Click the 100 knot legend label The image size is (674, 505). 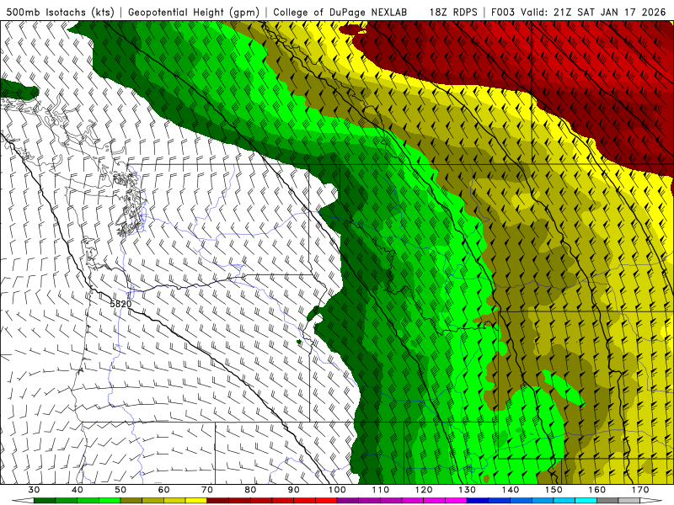coord(337,490)
